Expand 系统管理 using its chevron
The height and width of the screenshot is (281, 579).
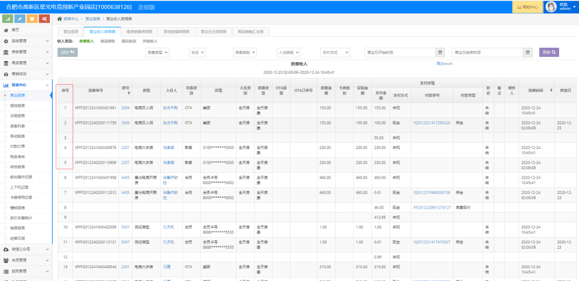point(47,41)
